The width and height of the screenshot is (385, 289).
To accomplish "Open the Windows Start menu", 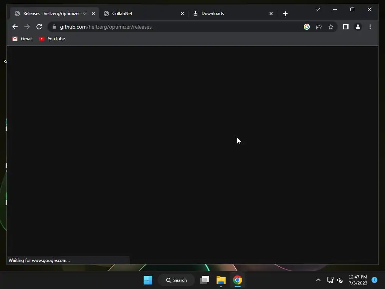I will 148,280.
